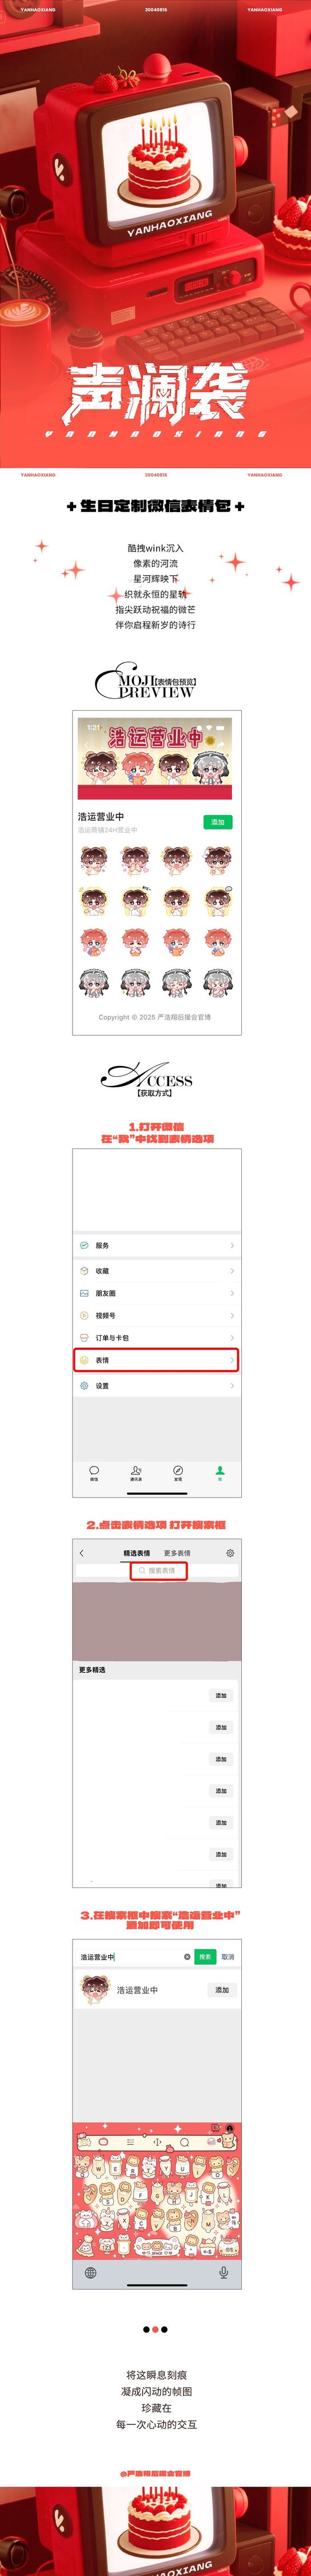Open 朋友圈 moments picture icon
This screenshot has height=2576, width=311.
pyautogui.click(x=85, y=1293)
